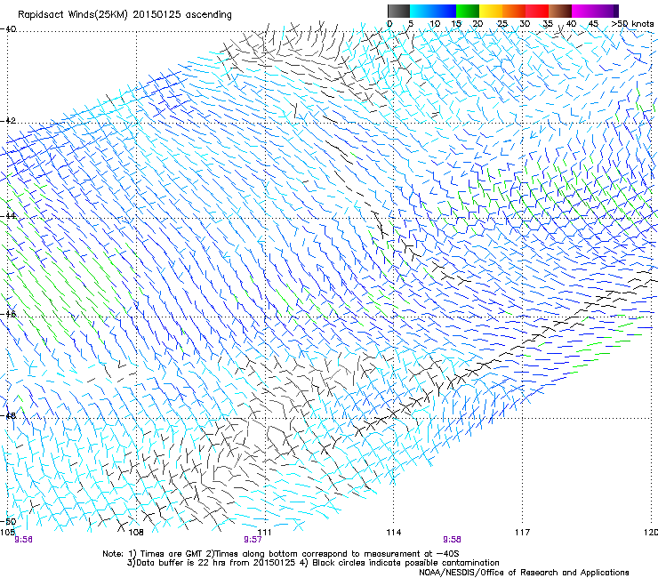
Task: Click the cyan-to-blue 5-15 knots color segment
Action: tap(433, 11)
